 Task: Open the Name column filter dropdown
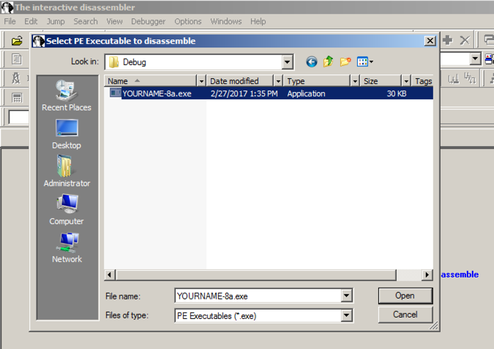pos(201,81)
